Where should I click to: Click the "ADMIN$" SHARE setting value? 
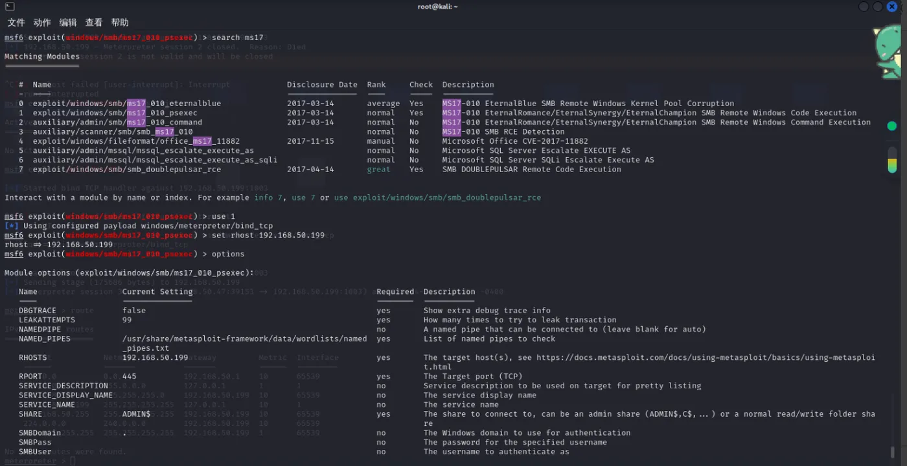click(137, 414)
